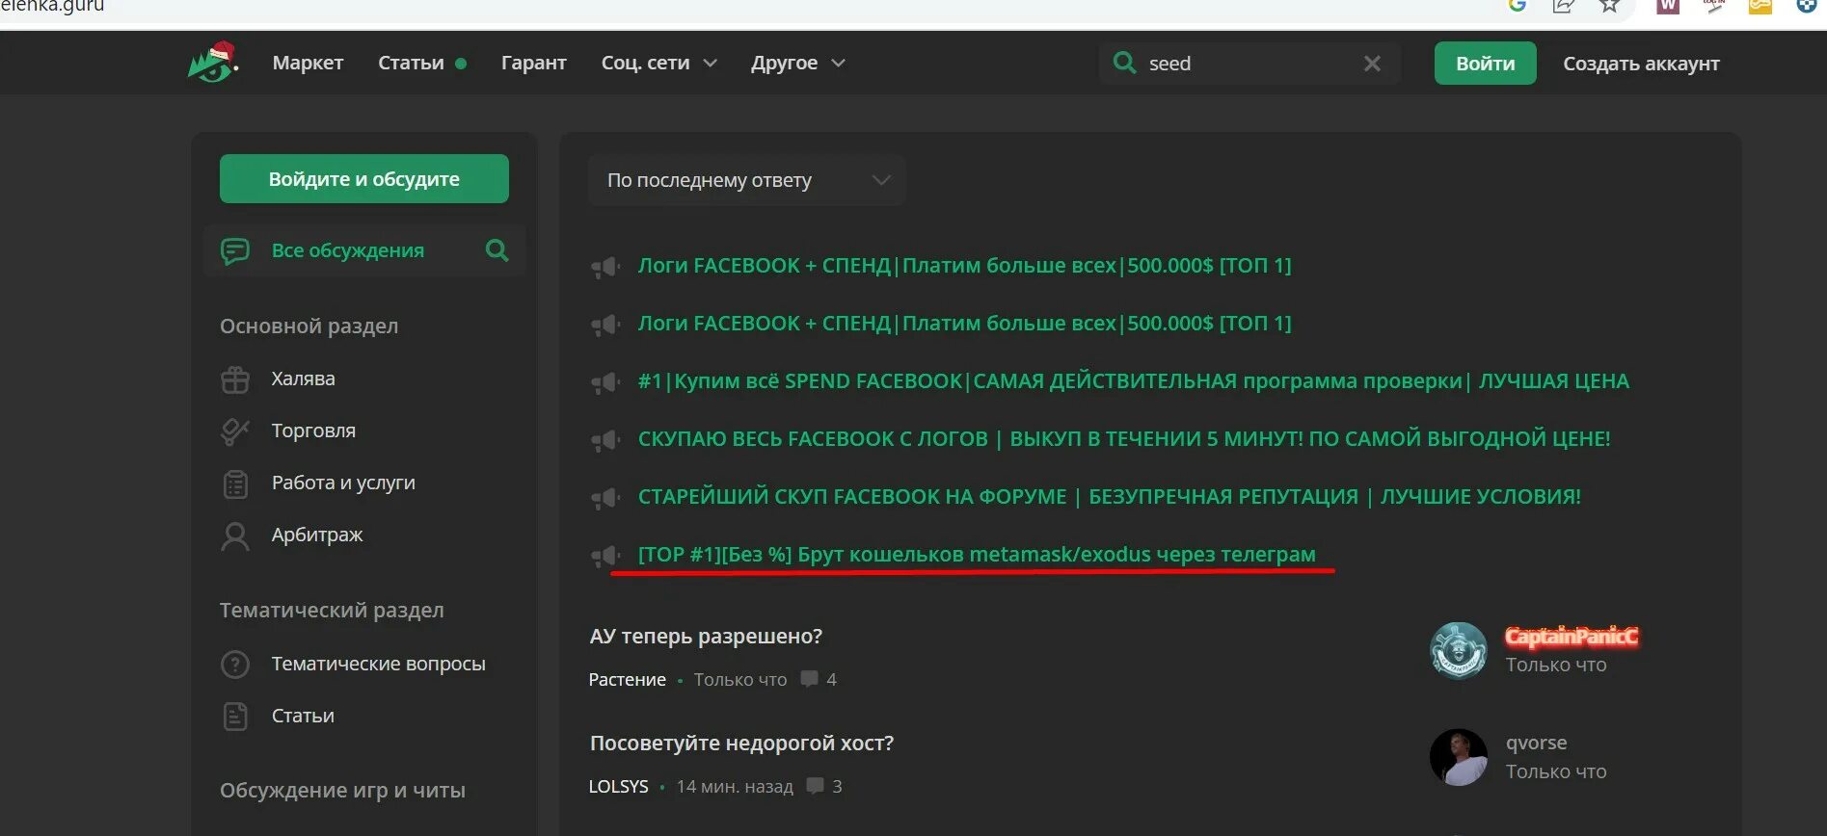The image size is (1827, 836).
Task: Click Тематический раздел heading
Action: click(332, 611)
